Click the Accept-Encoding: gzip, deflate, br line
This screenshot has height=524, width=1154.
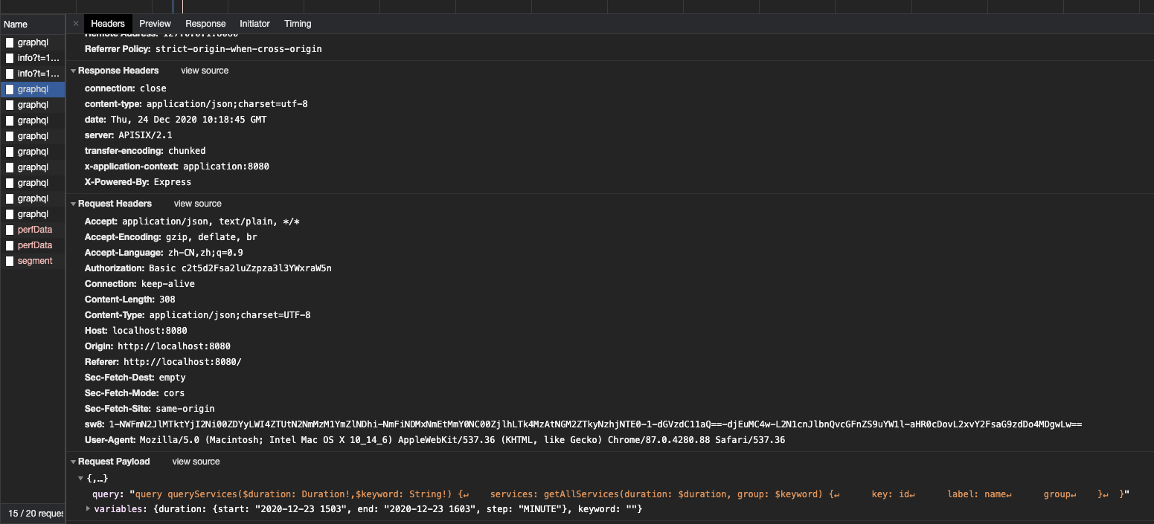tap(171, 237)
